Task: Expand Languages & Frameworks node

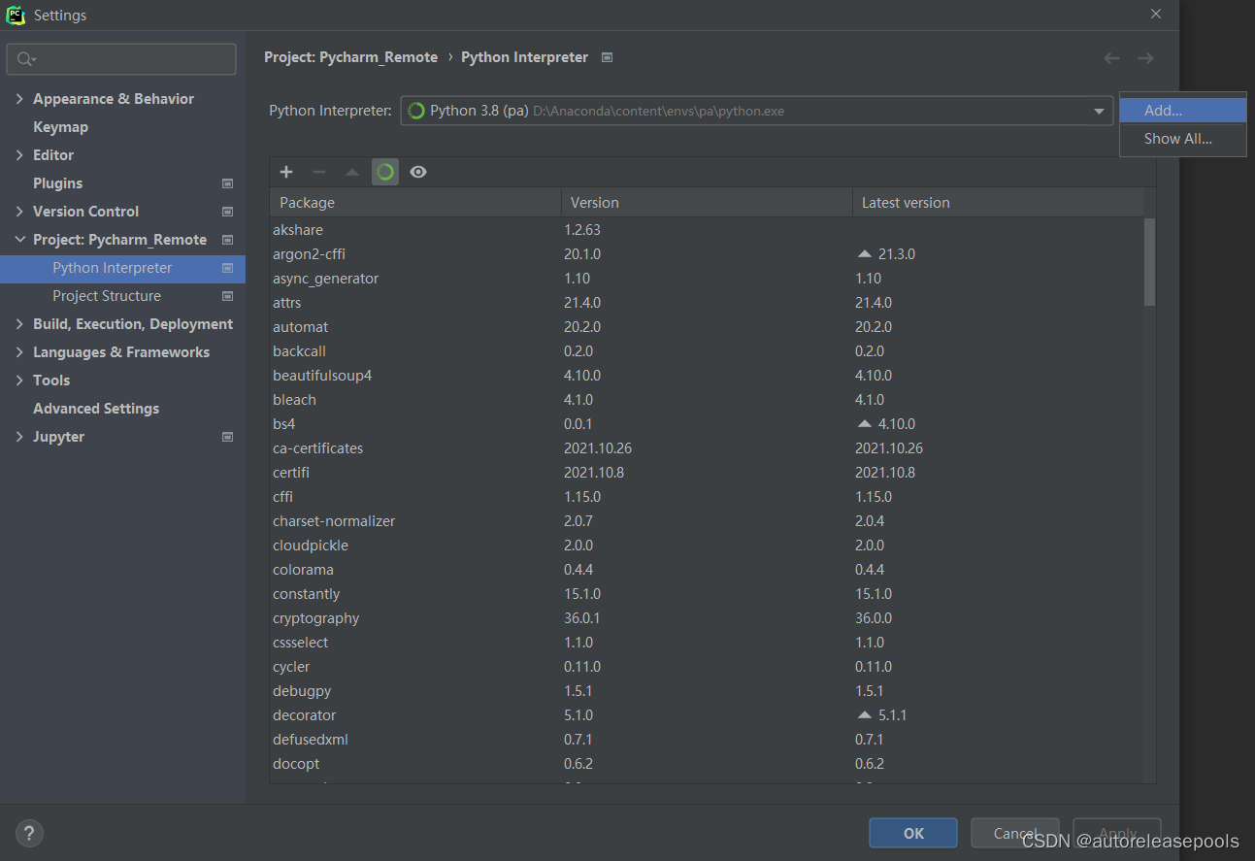Action: coord(19,352)
